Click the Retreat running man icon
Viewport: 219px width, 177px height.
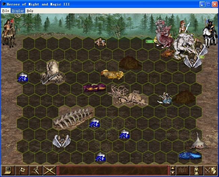35,170
